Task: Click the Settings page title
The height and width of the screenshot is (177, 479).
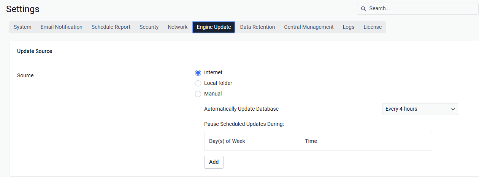Action: (x=22, y=9)
